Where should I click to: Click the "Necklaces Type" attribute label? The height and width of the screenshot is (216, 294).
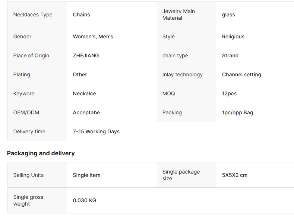(33, 15)
